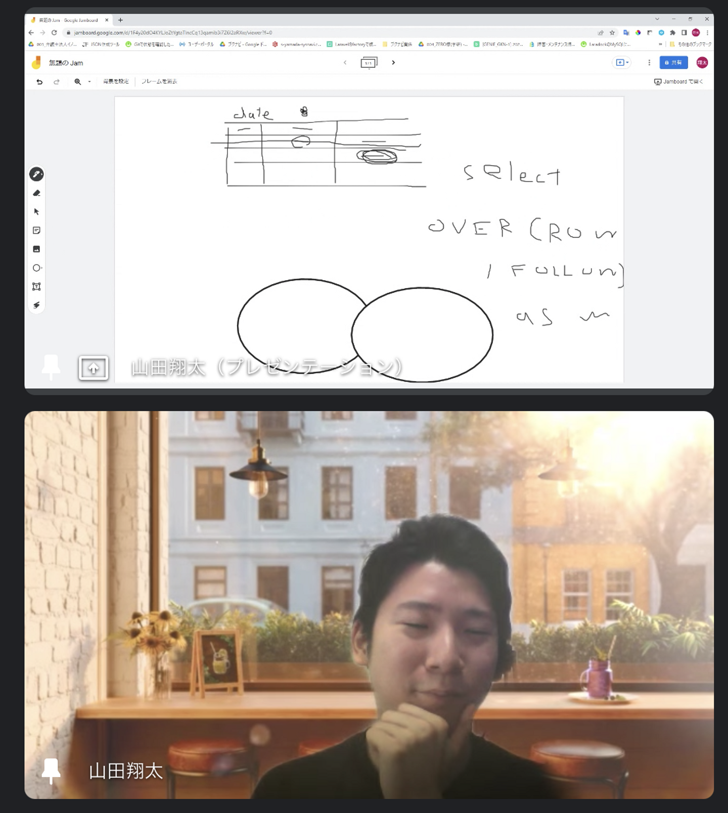Open the Google account avatar in Jamboard
The height and width of the screenshot is (813, 728).
702,63
